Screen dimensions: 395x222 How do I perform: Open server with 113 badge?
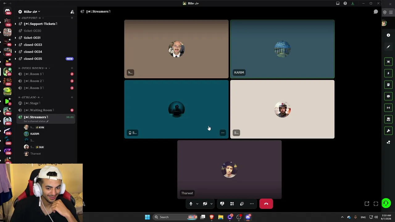click(7, 22)
